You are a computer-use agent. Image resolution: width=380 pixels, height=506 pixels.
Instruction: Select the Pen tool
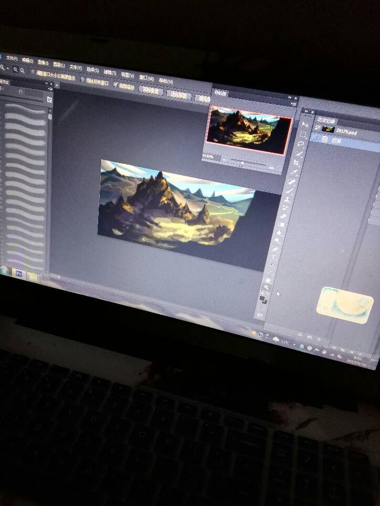tap(275, 249)
